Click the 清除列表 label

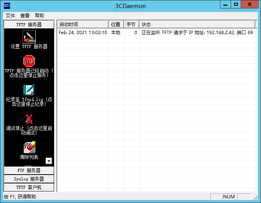point(29,157)
